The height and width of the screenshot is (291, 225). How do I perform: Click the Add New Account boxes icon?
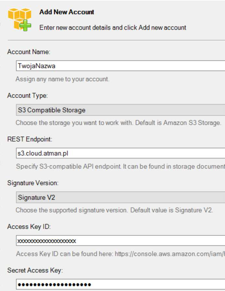click(x=19, y=18)
